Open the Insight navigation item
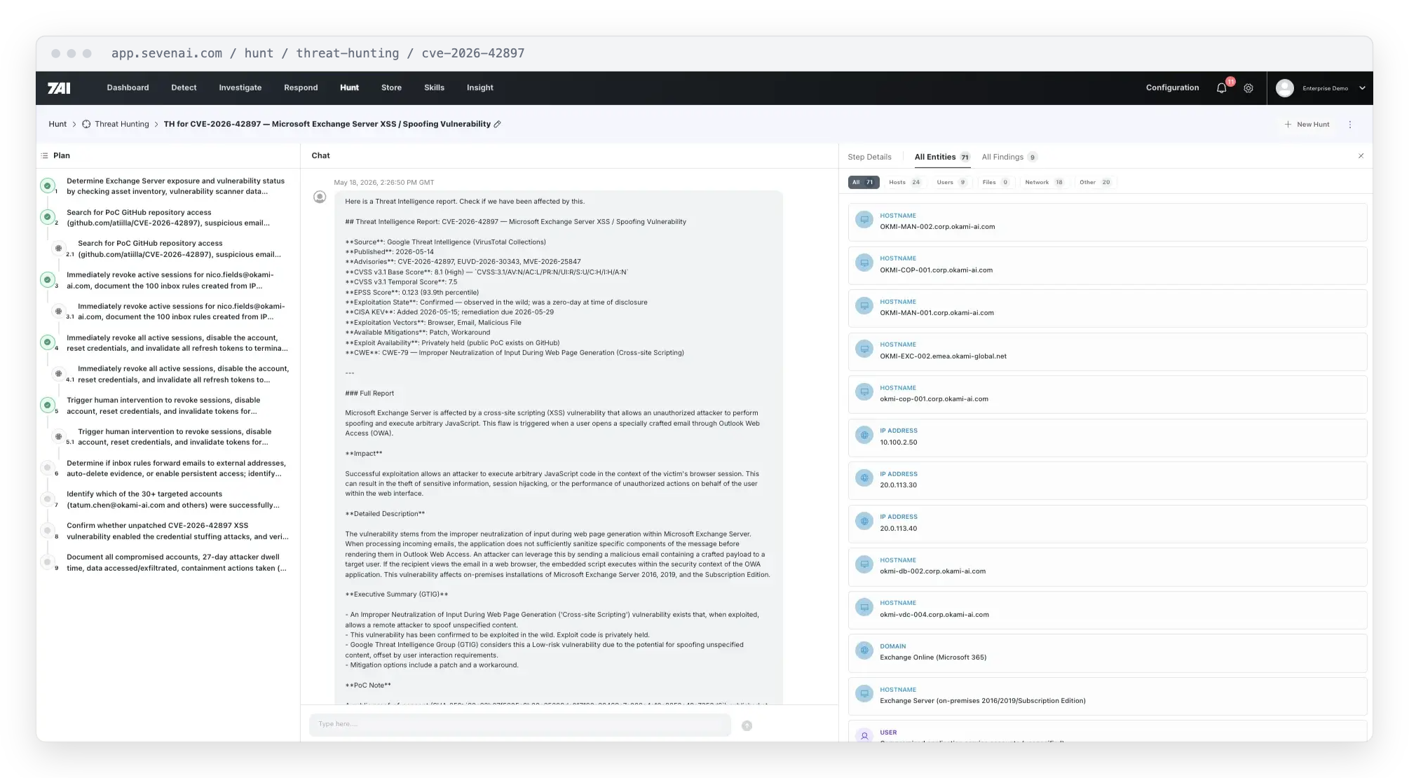1409x778 pixels. tap(480, 88)
